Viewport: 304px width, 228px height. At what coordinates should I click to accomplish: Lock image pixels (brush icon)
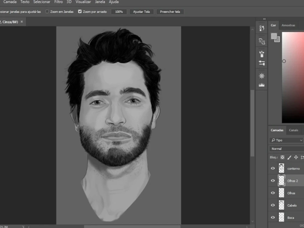(x=289, y=157)
